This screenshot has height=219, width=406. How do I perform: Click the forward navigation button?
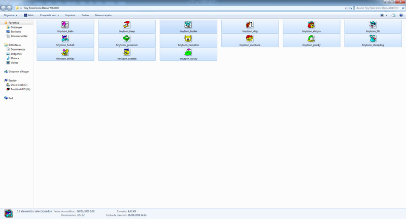pyautogui.click(x=9, y=8)
